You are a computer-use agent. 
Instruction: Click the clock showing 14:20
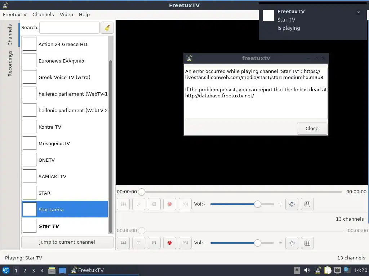point(360,270)
